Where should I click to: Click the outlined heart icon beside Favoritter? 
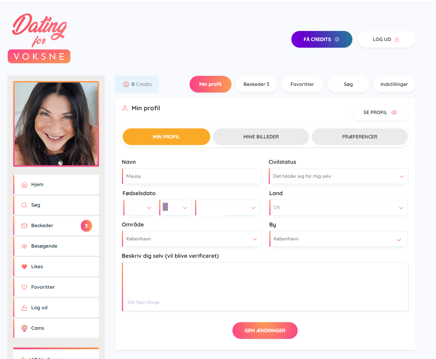tap(24, 287)
